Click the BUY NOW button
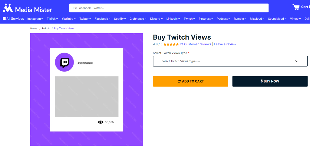This screenshot has height=149, width=310. 270,81
